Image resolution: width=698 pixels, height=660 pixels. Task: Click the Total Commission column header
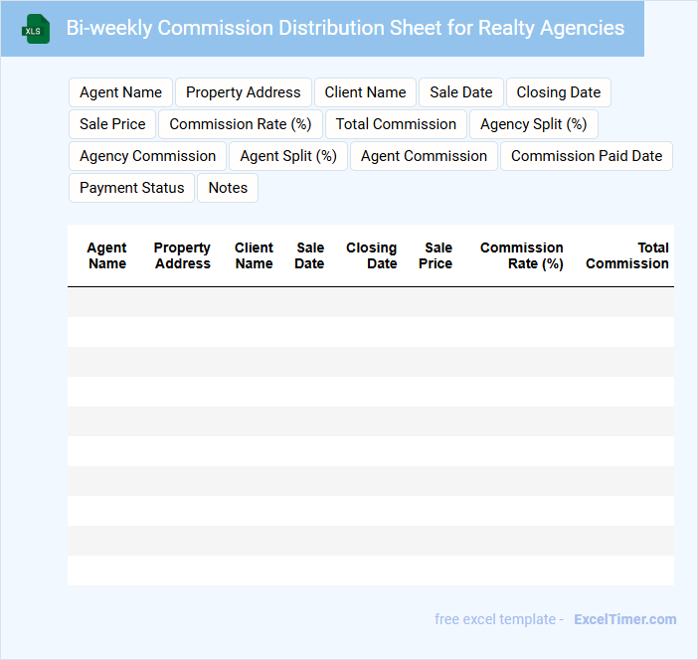click(x=627, y=255)
